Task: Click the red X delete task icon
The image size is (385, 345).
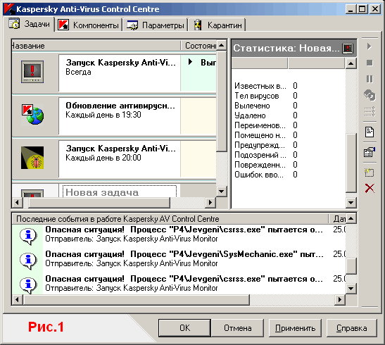Action: pyautogui.click(x=370, y=188)
